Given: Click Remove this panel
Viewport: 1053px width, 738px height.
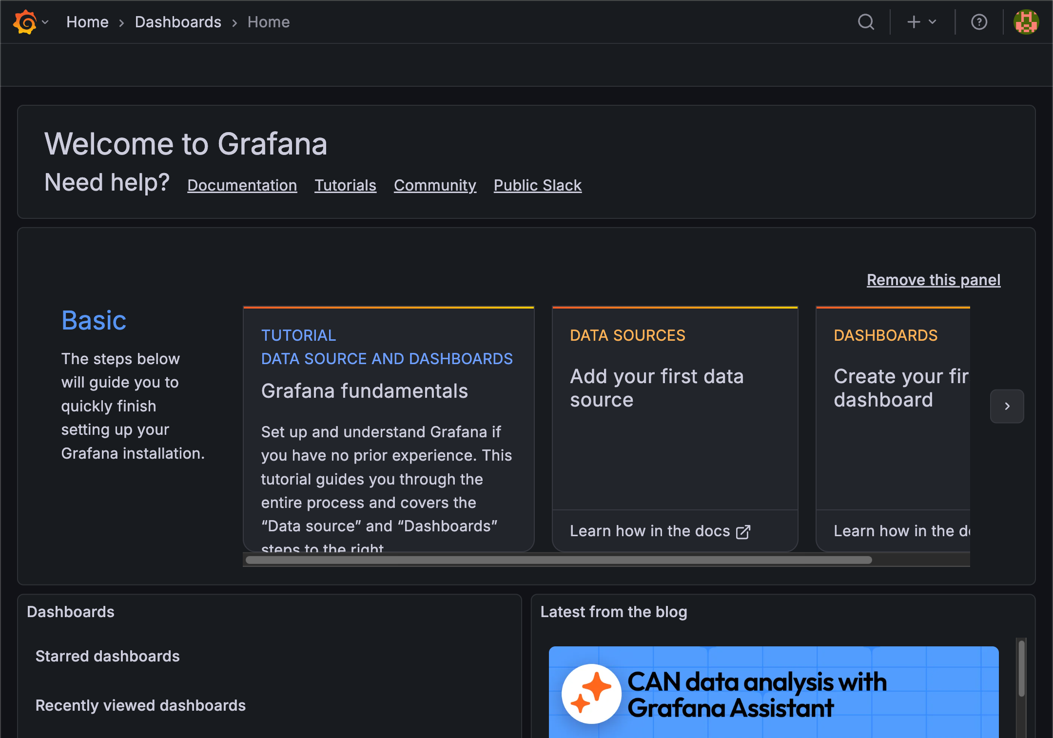Looking at the screenshot, I should point(933,279).
